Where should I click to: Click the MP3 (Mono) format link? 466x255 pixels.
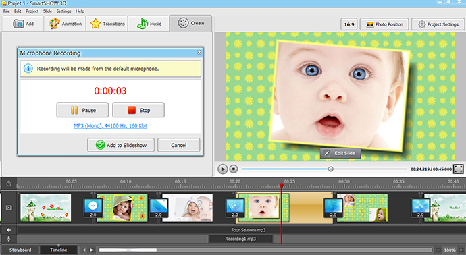pyautogui.click(x=111, y=126)
